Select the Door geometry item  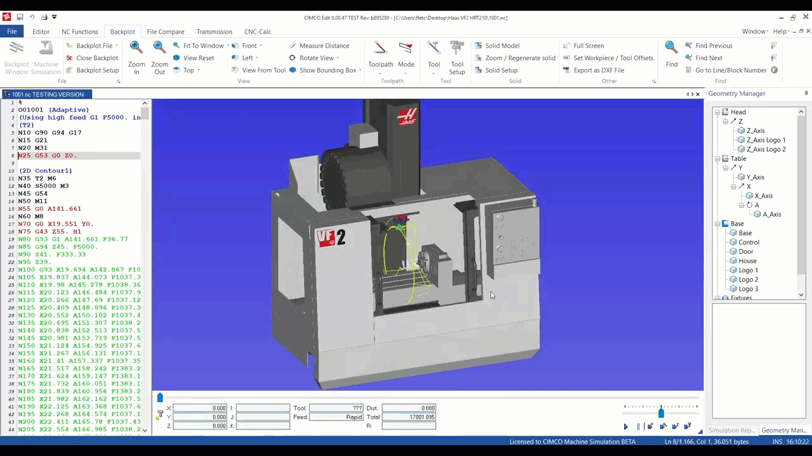click(x=740, y=251)
